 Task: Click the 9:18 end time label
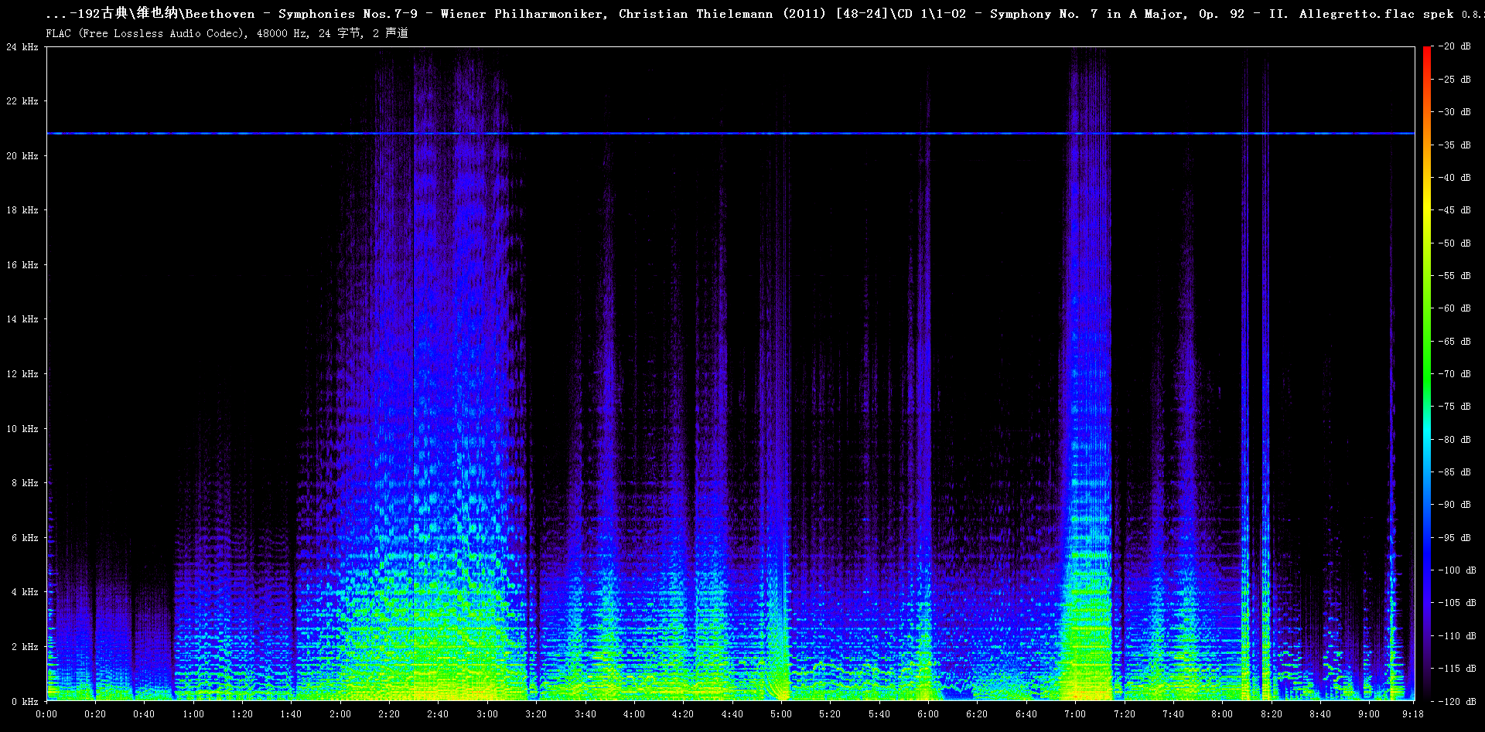1412,714
